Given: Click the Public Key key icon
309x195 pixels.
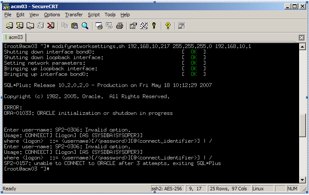Looking at the screenshot, I should tap(154, 26).
